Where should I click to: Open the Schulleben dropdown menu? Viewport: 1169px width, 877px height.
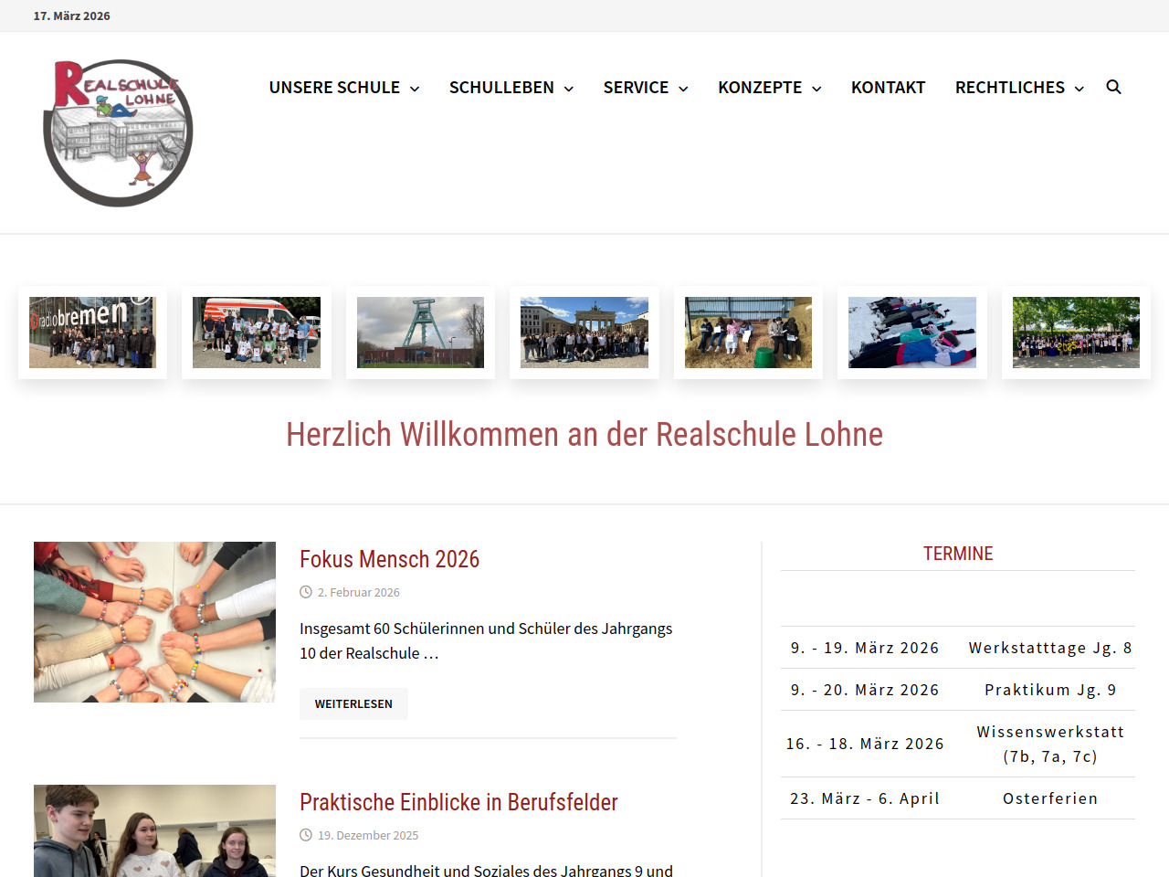[511, 88]
